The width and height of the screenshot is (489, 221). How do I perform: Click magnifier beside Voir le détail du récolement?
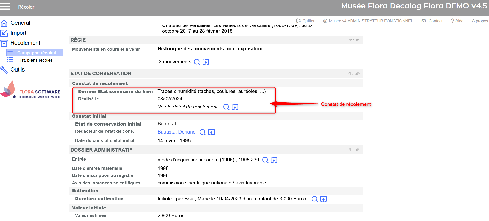226,107
